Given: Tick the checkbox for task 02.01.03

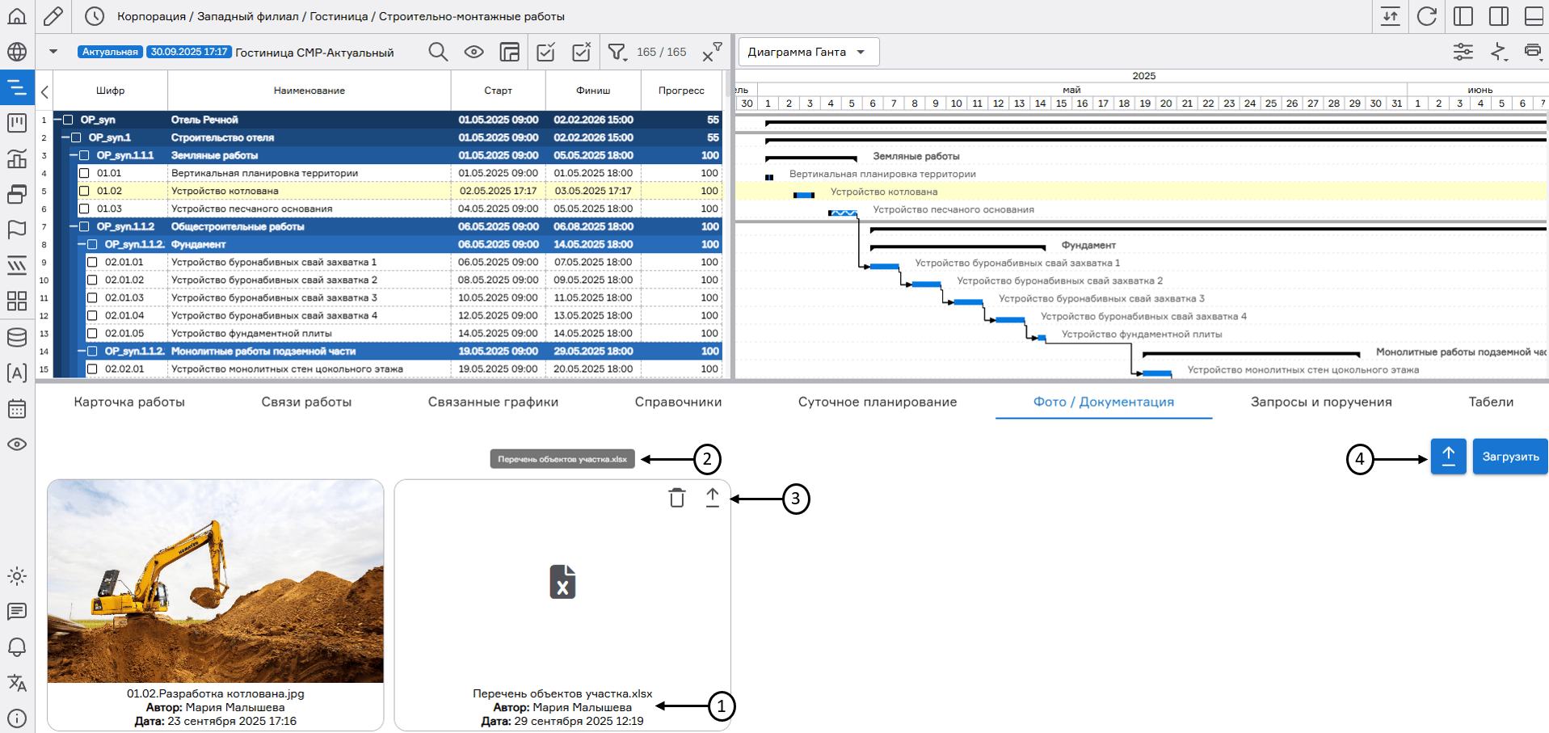Looking at the screenshot, I should (x=92, y=297).
